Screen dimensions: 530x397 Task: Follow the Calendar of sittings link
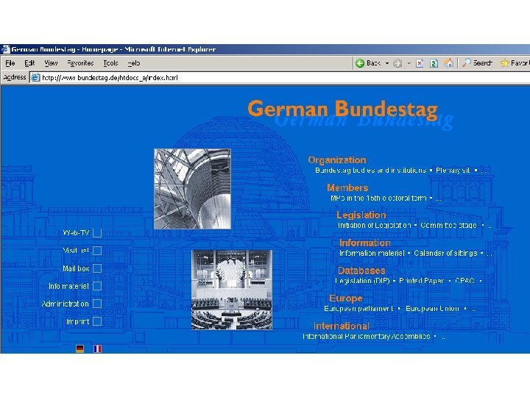pyautogui.click(x=445, y=253)
